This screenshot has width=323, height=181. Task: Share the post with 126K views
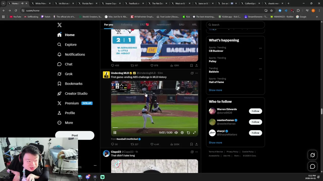coord(196,65)
